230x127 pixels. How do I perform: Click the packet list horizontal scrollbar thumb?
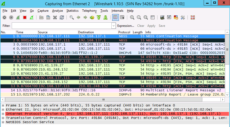point(104,100)
